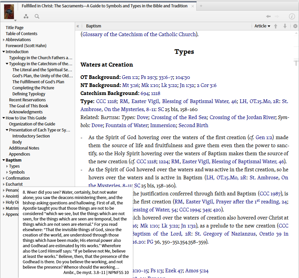Close the locator bar with X icon

click(295, 26)
